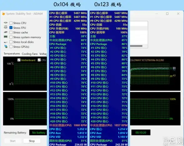Enable the Stress cache checkbox
The height and width of the screenshot is (146, 184).
[11, 33]
